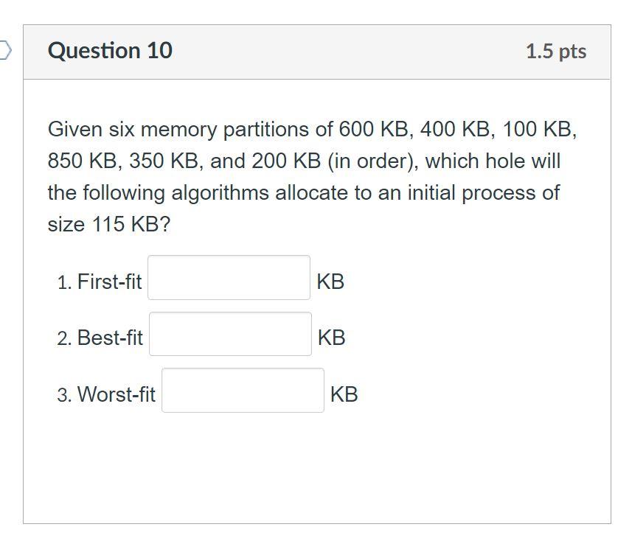Click the Best-fit list item label
This screenshot has width=632, height=541.
112,338
